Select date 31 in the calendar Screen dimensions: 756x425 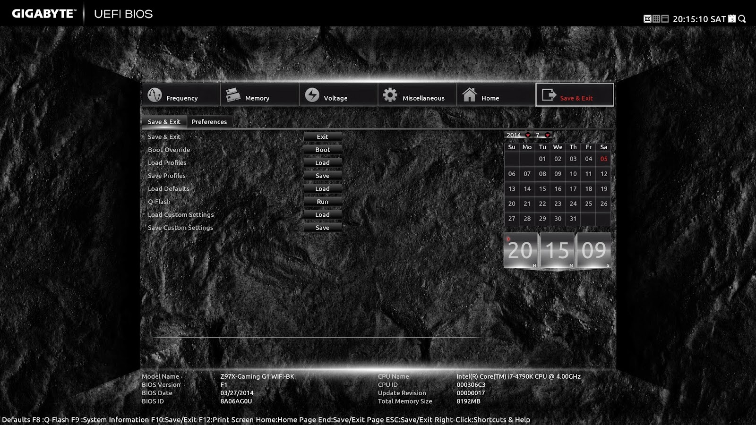[573, 219]
